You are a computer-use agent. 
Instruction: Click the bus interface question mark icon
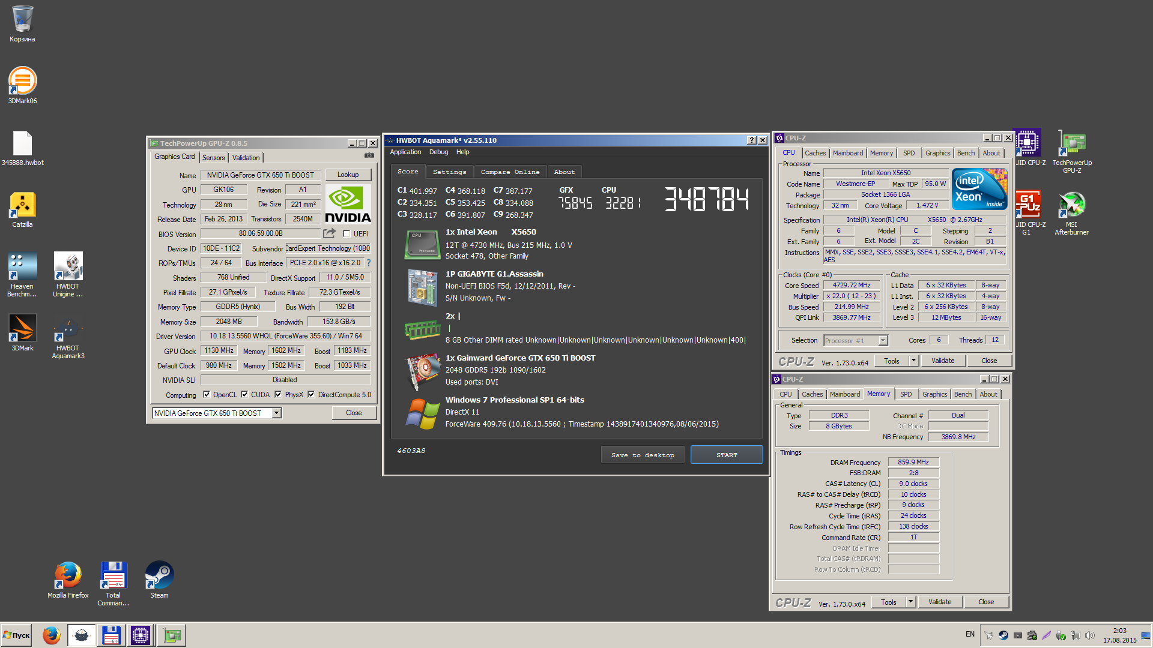point(369,263)
